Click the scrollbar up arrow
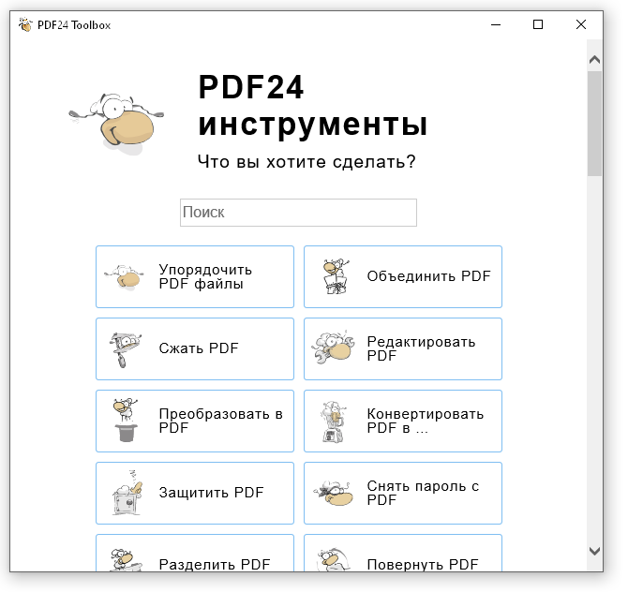The image size is (628, 592). click(595, 60)
